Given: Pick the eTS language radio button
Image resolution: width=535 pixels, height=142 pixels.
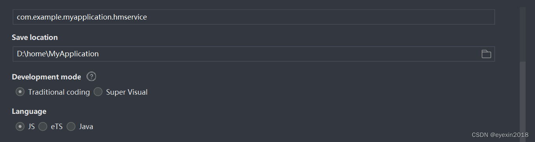Looking at the screenshot, I should click(x=43, y=126).
